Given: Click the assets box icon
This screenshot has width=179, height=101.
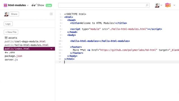Looking at the screenshot, I should coord(6,38).
